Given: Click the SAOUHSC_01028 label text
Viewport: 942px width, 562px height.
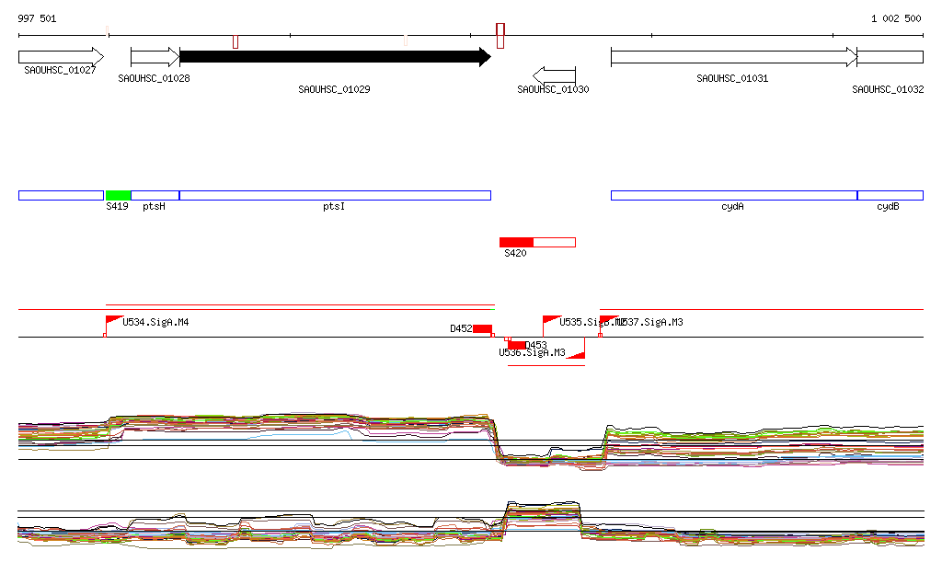Looking at the screenshot, I should [x=154, y=79].
